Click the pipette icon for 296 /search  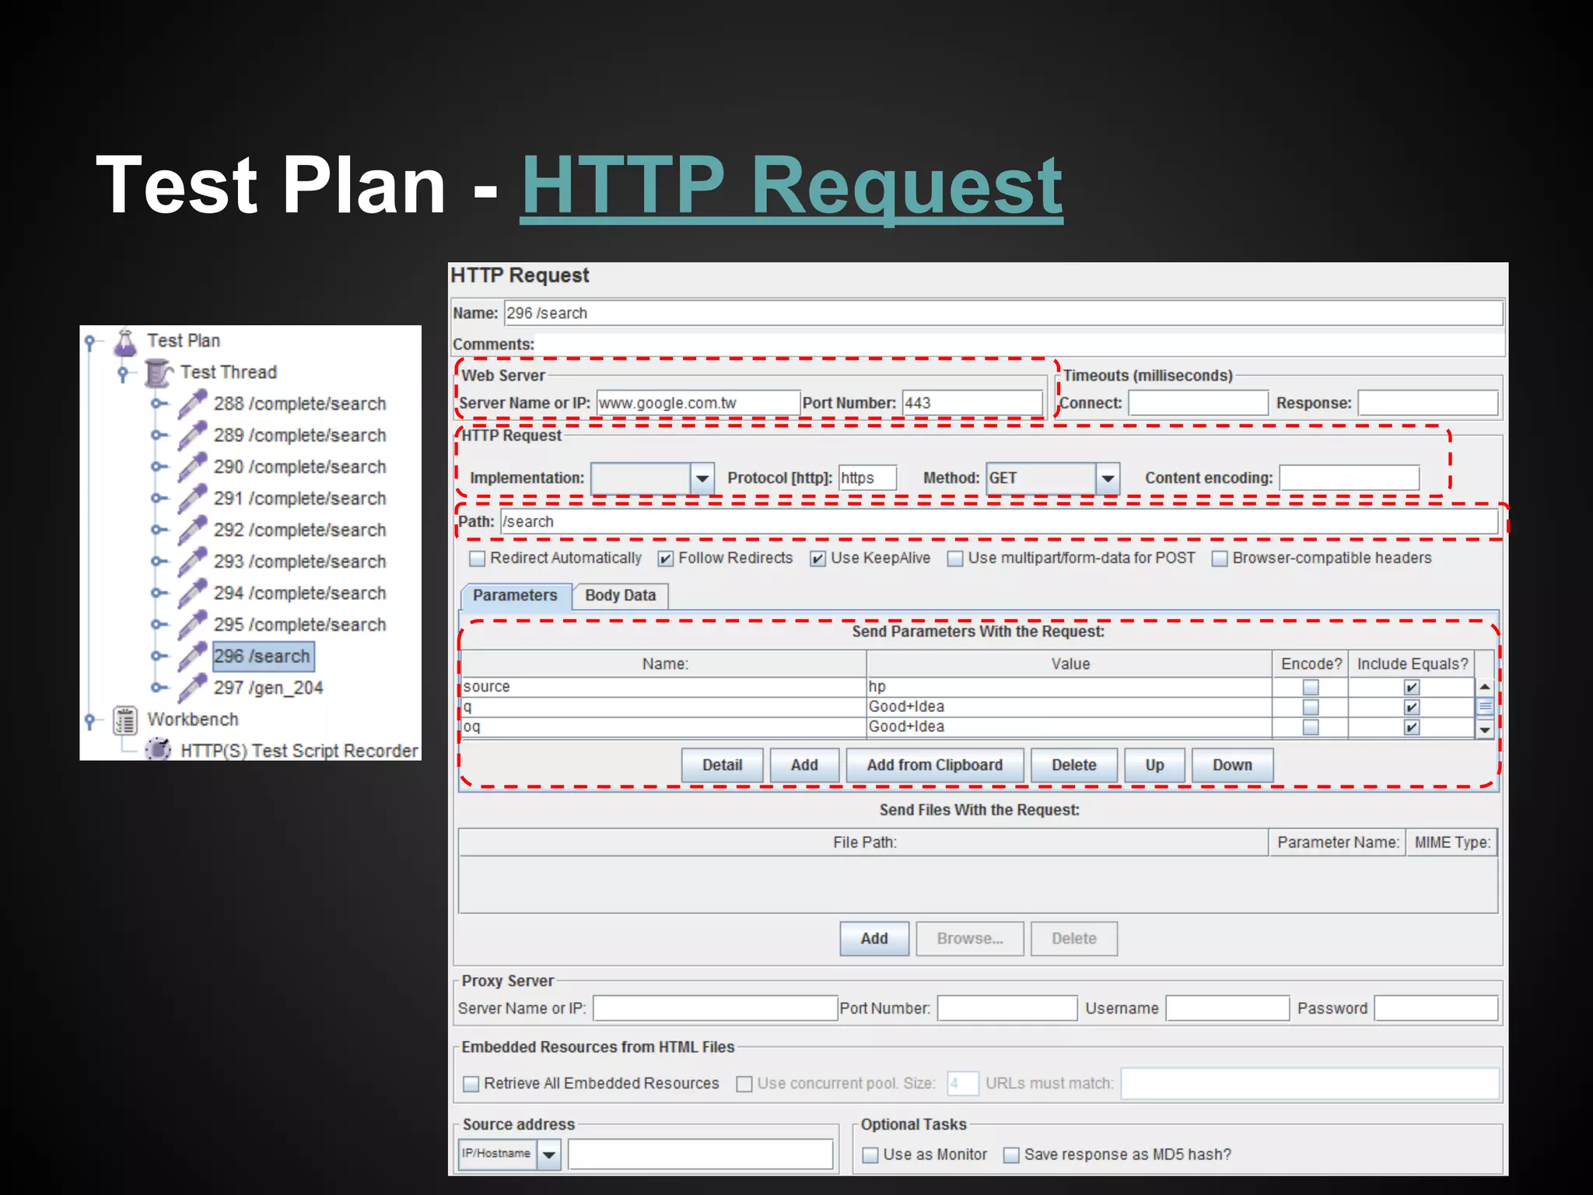pos(192,657)
